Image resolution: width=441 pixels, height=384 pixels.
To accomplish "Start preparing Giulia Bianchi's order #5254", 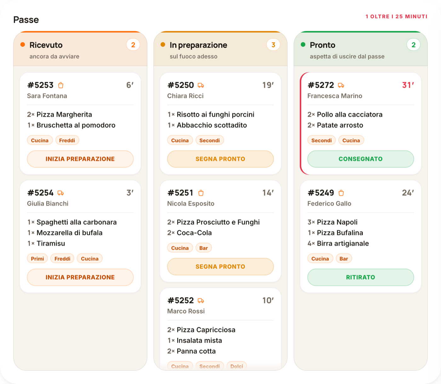I will click(80, 278).
